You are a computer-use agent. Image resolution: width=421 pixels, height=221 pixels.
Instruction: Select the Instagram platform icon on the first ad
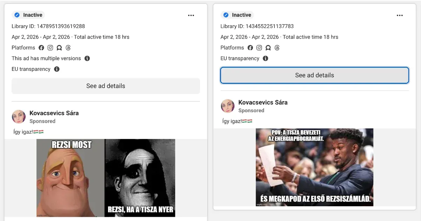[x=51, y=47]
